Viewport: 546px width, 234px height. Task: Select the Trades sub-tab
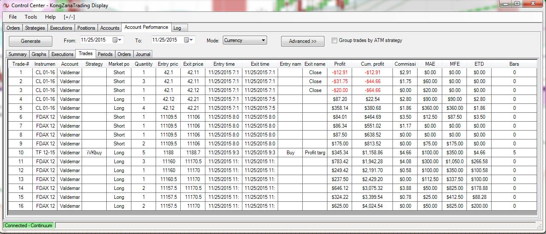tap(85, 53)
